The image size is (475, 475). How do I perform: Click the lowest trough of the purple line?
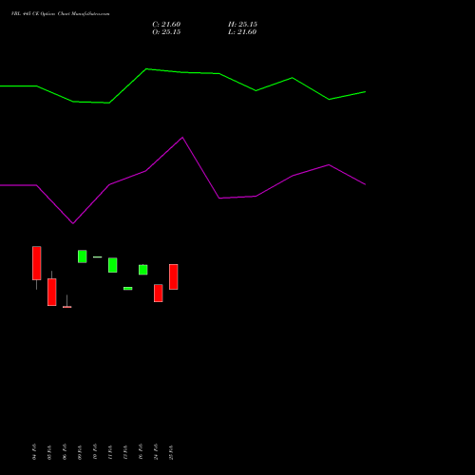pyautogui.click(x=73, y=223)
